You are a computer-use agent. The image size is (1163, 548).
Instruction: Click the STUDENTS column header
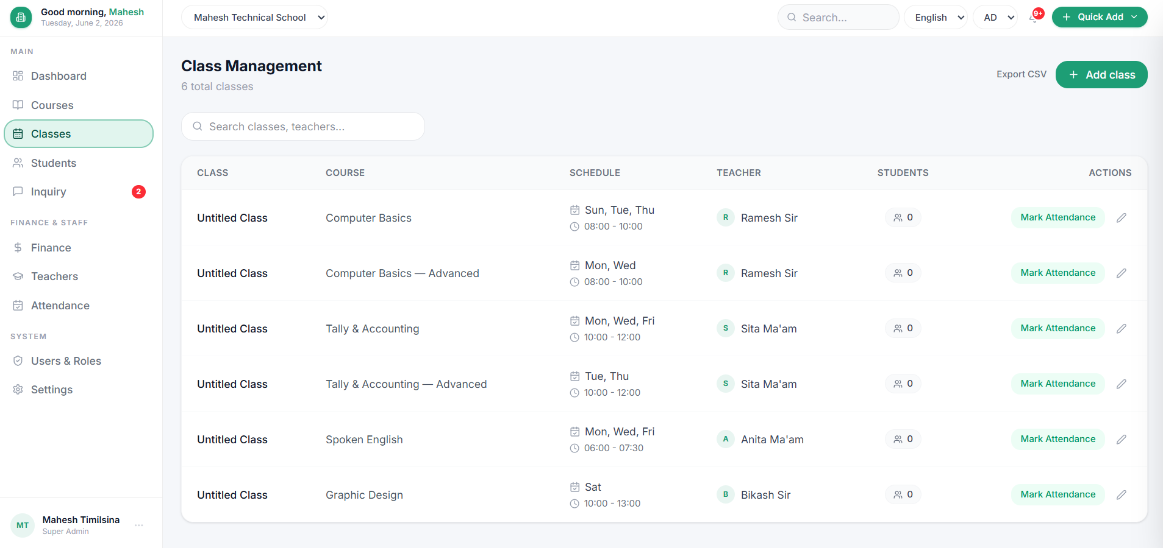pos(903,173)
